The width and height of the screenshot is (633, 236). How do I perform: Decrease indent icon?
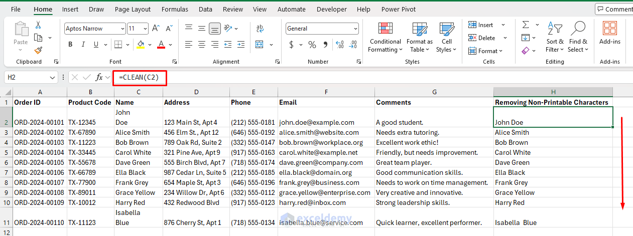[228, 45]
